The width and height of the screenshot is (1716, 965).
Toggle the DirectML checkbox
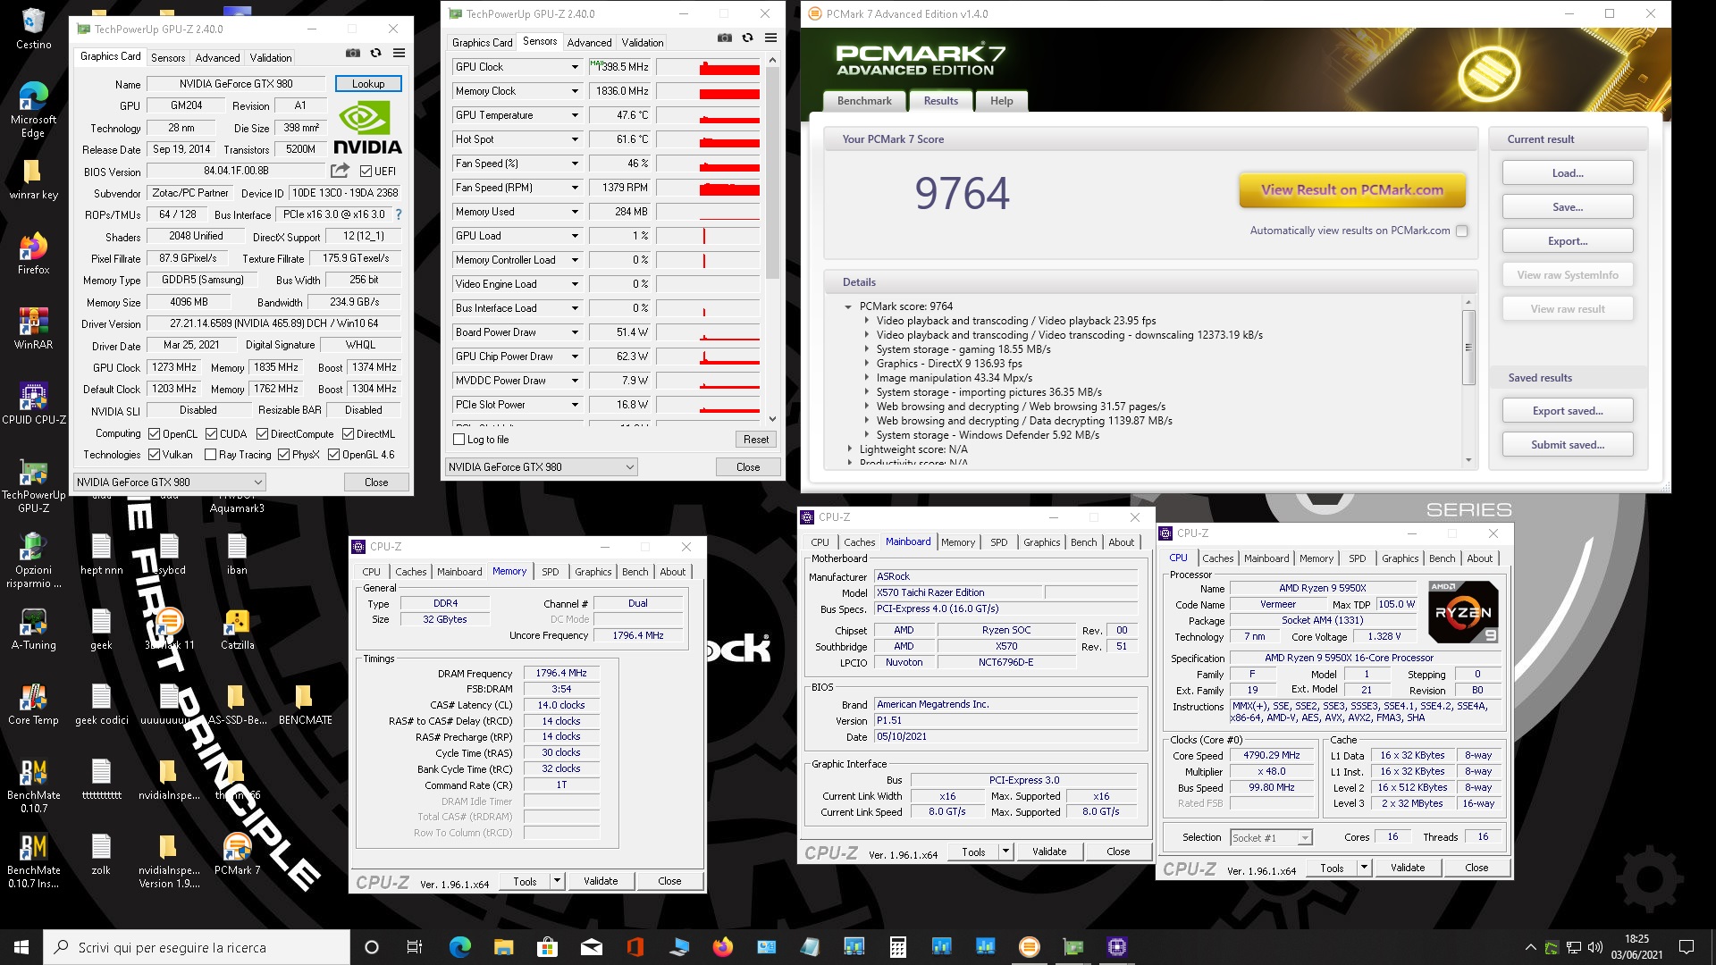point(348,434)
